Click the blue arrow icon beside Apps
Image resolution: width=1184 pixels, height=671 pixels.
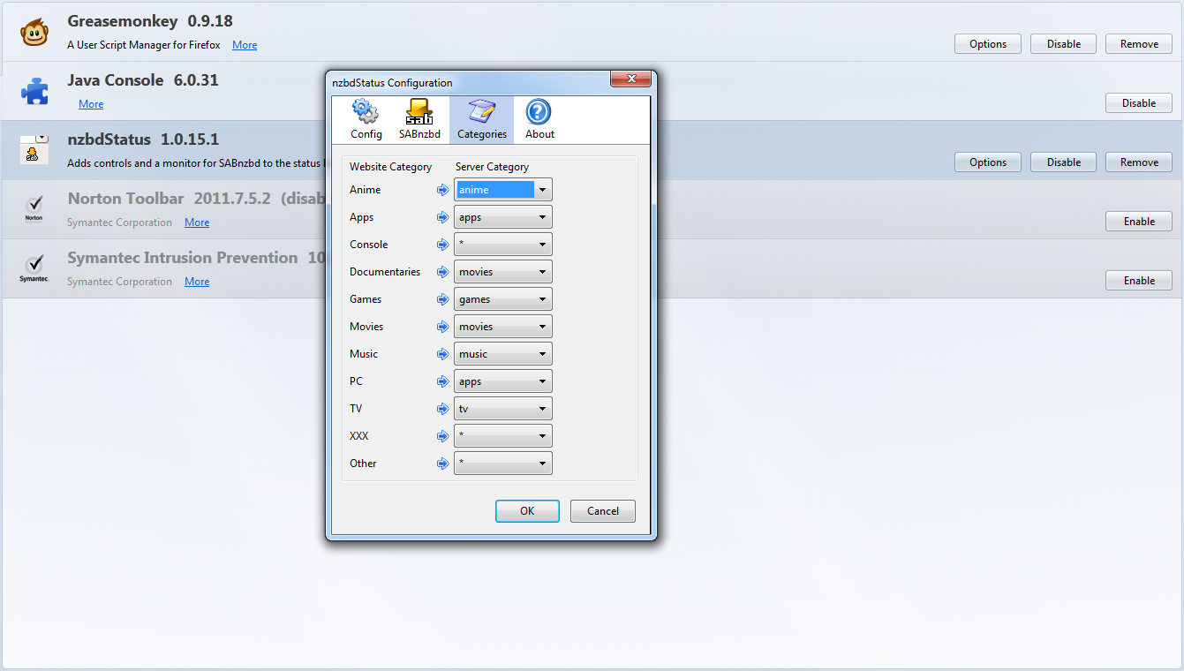443,217
